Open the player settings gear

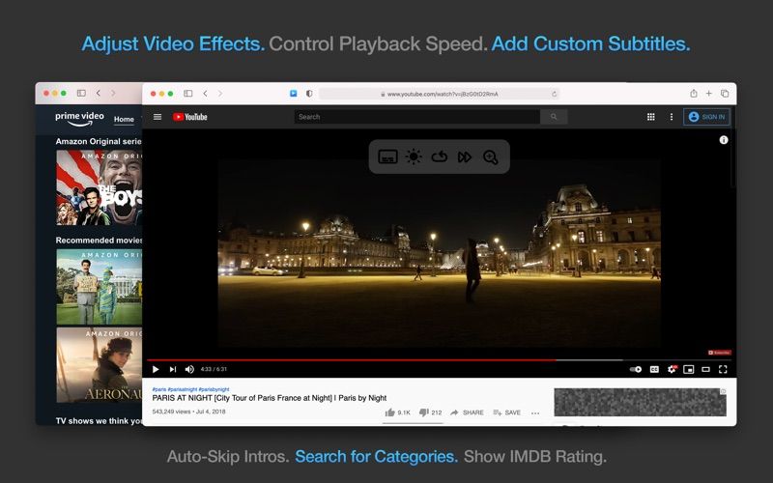coord(672,369)
